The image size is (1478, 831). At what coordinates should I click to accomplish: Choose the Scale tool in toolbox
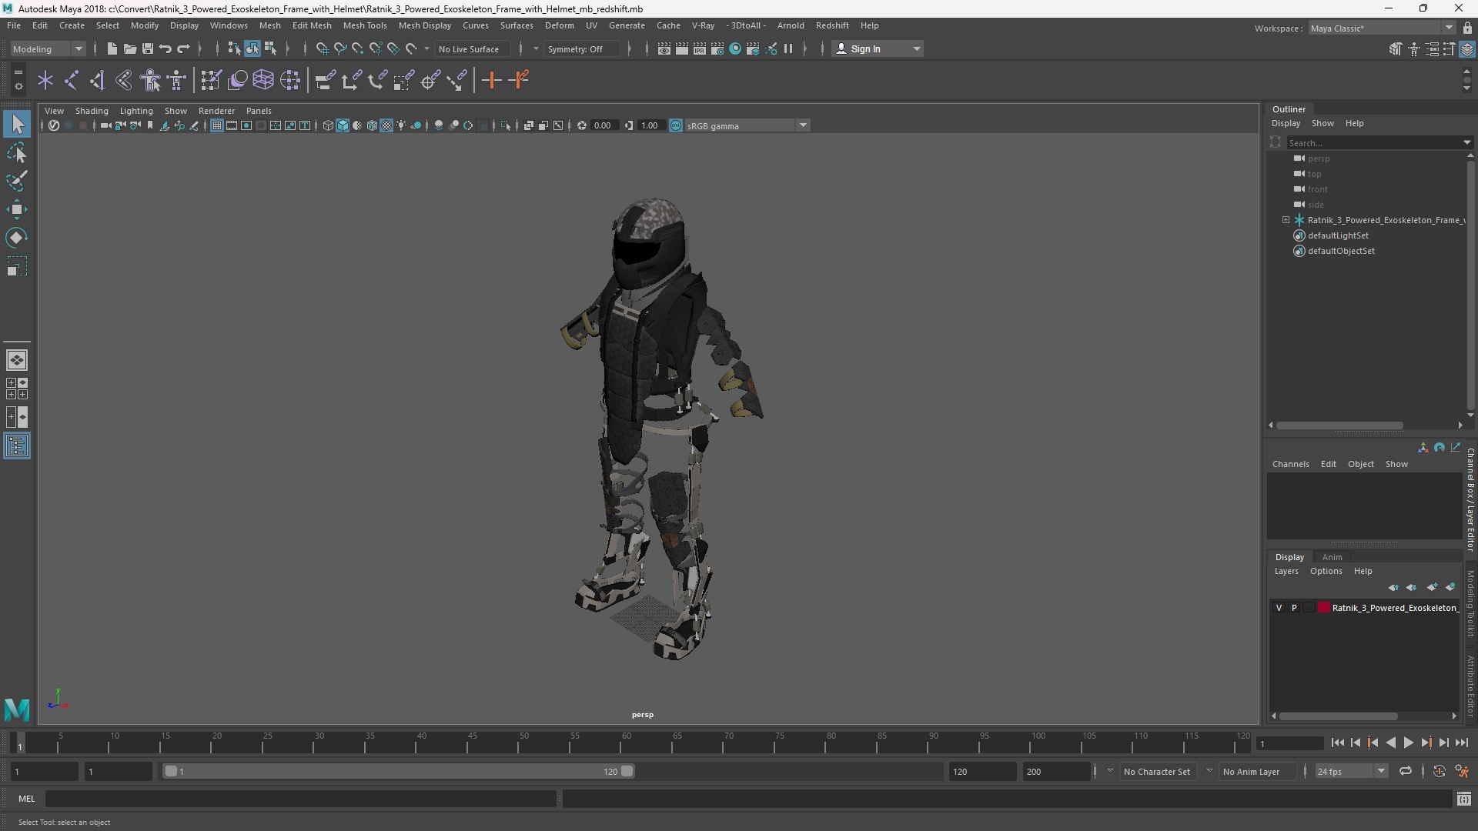17,266
